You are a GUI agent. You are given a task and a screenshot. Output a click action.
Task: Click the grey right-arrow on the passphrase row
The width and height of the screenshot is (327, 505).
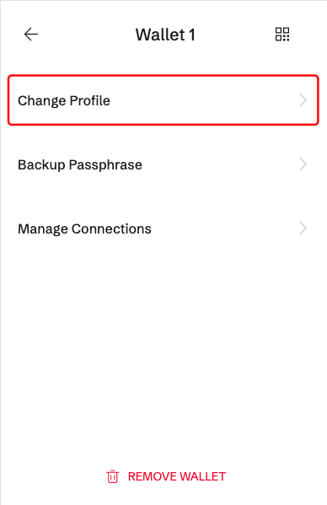pyautogui.click(x=303, y=164)
